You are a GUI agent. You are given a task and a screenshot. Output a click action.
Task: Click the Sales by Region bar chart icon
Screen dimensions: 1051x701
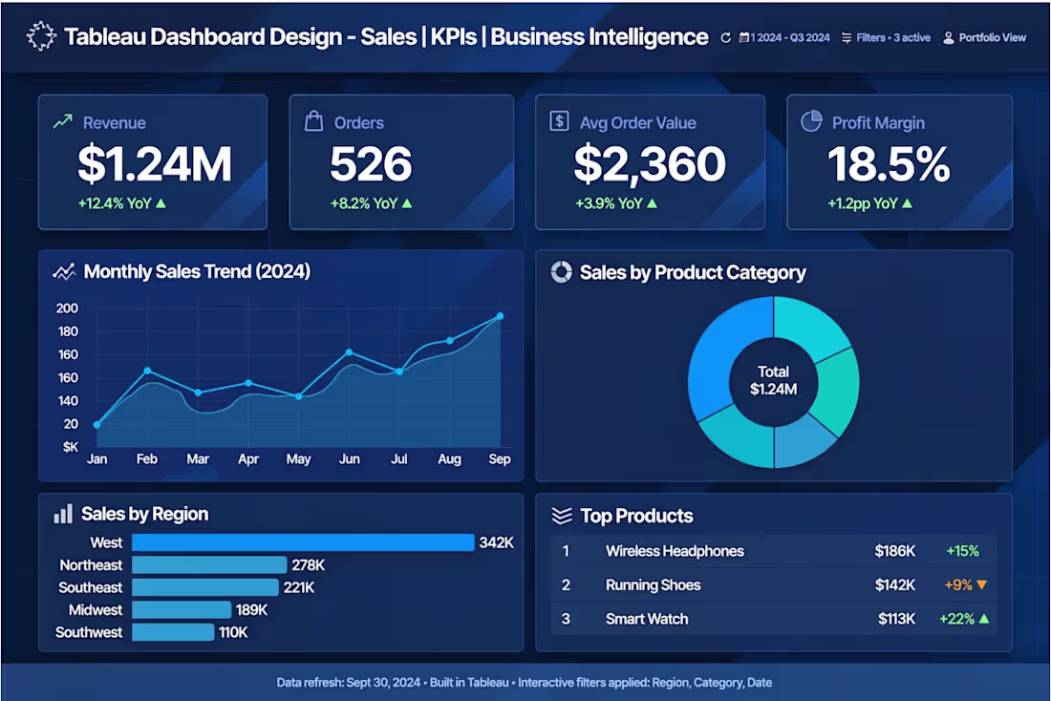63,514
